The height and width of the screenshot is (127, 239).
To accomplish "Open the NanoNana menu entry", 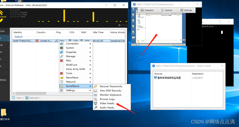I will click(x=76, y=77).
